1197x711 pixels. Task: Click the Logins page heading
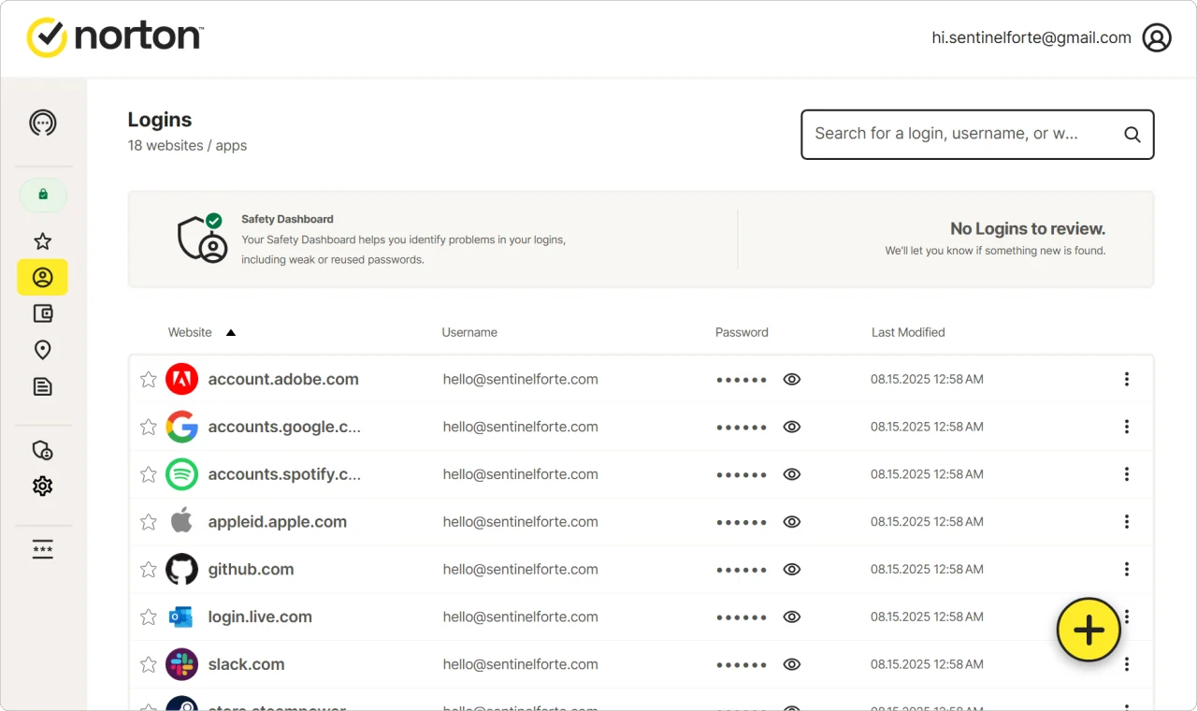coord(160,120)
